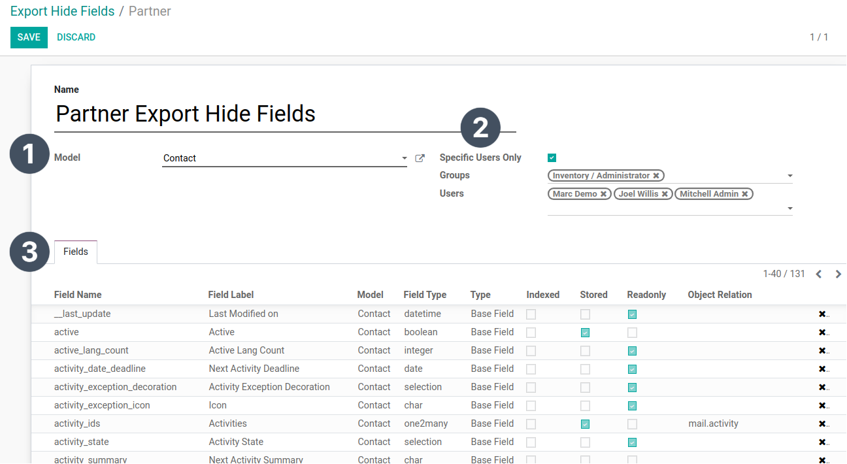The width and height of the screenshot is (847, 464).
Task: Click the Last Modified on label cell
Action: [244, 314]
